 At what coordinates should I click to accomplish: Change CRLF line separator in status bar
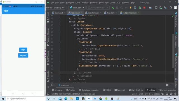point(141,94)
